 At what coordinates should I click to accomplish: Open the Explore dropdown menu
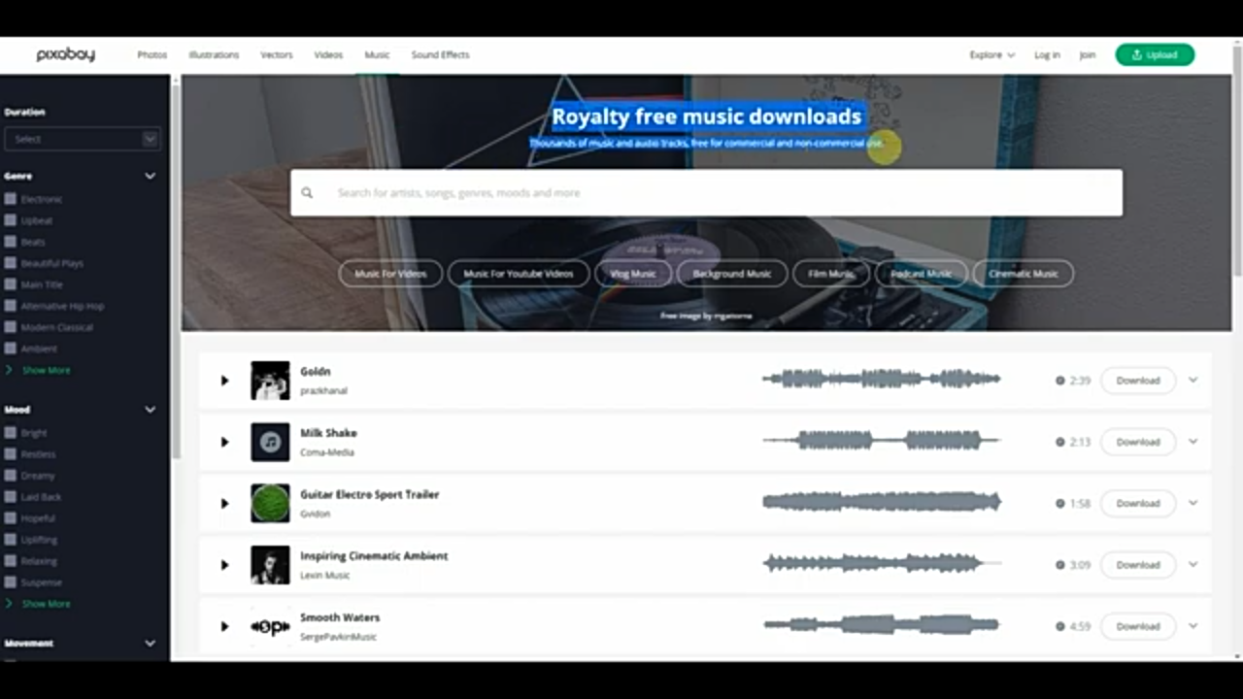[991, 55]
